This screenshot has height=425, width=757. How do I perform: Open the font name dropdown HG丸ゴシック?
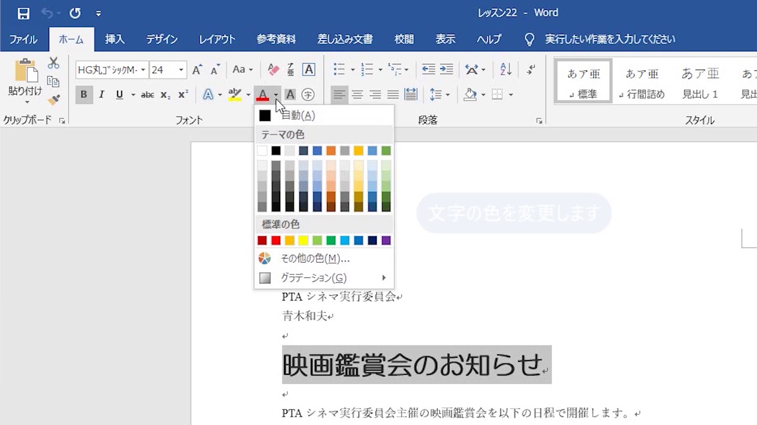[x=143, y=70]
